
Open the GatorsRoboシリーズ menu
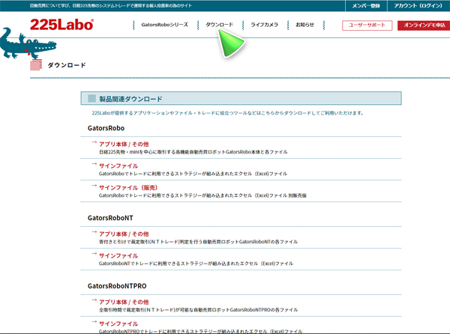pyautogui.click(x=165, y=25)
